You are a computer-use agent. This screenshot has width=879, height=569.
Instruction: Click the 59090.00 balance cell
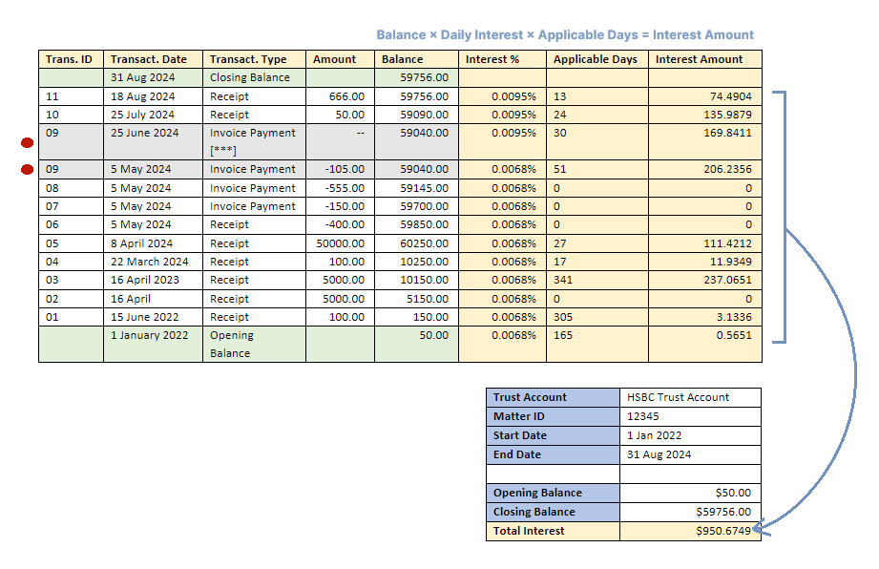(x=416, y=115)
